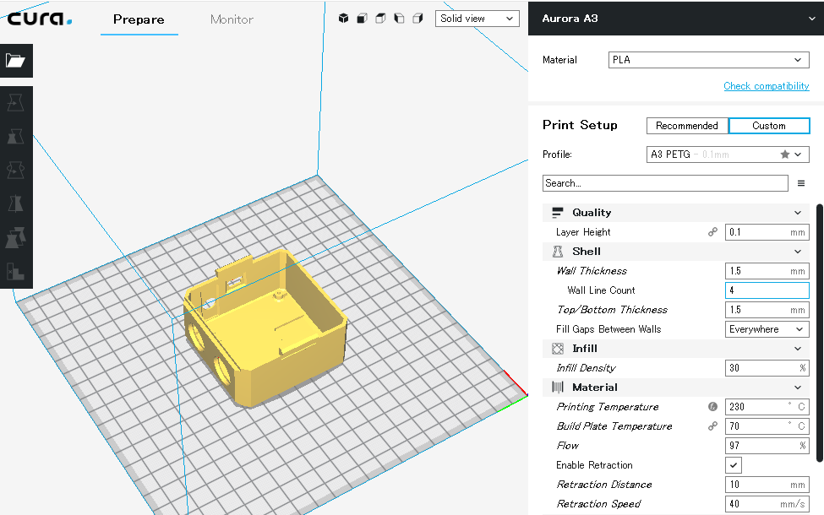Select the Mirror tool in the left toolbar
824x515 pixels.
coord(16,203)
